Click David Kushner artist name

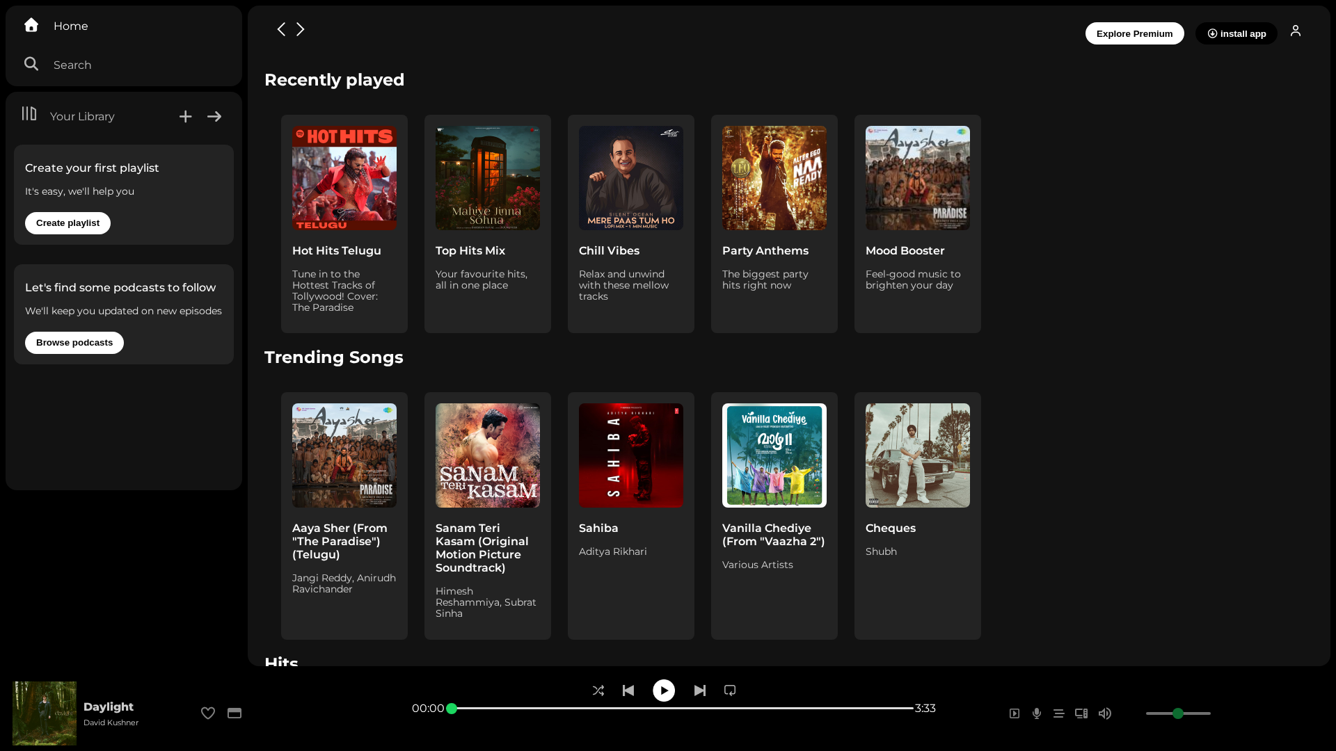pos(111,723)
